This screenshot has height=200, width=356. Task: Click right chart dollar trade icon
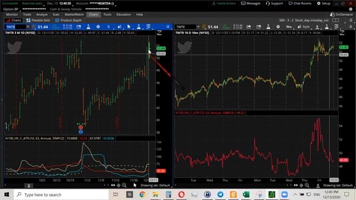pyautogui.click(x=317, y=27)
